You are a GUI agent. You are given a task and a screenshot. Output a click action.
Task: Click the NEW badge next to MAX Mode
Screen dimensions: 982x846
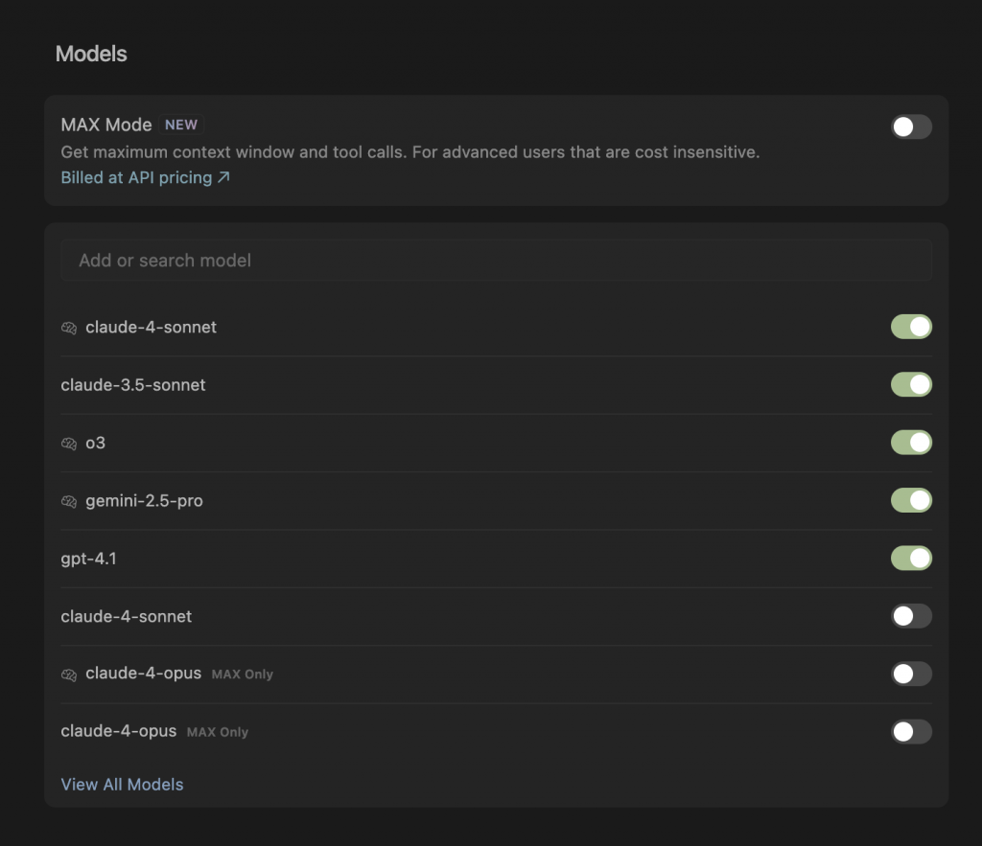(x=181, y=125)
